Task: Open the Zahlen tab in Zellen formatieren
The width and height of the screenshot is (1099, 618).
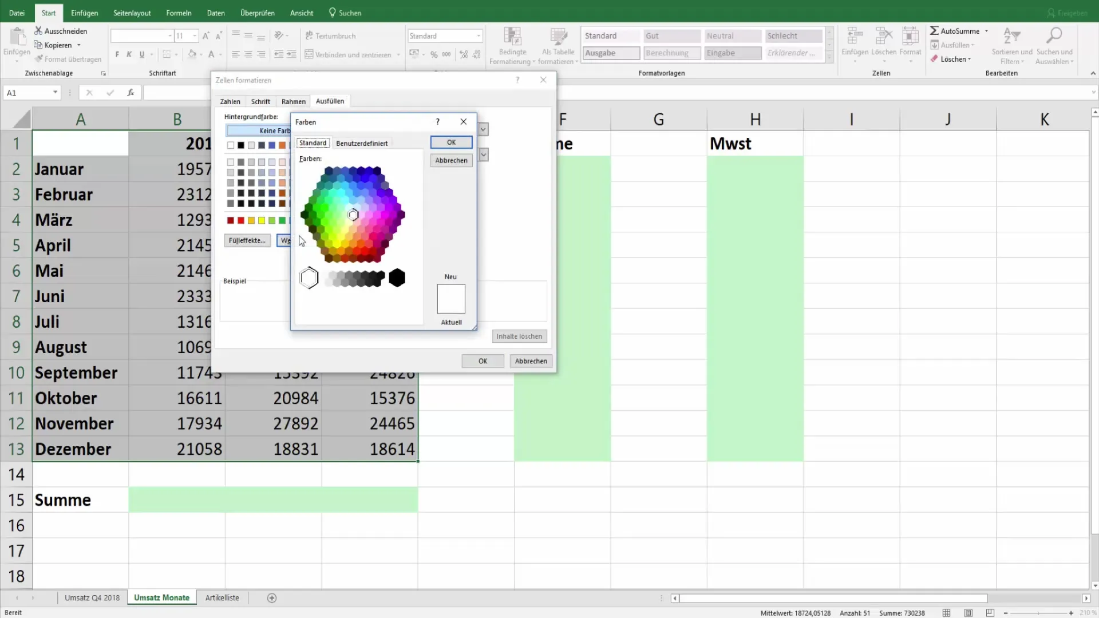Action: pos(230,101)
